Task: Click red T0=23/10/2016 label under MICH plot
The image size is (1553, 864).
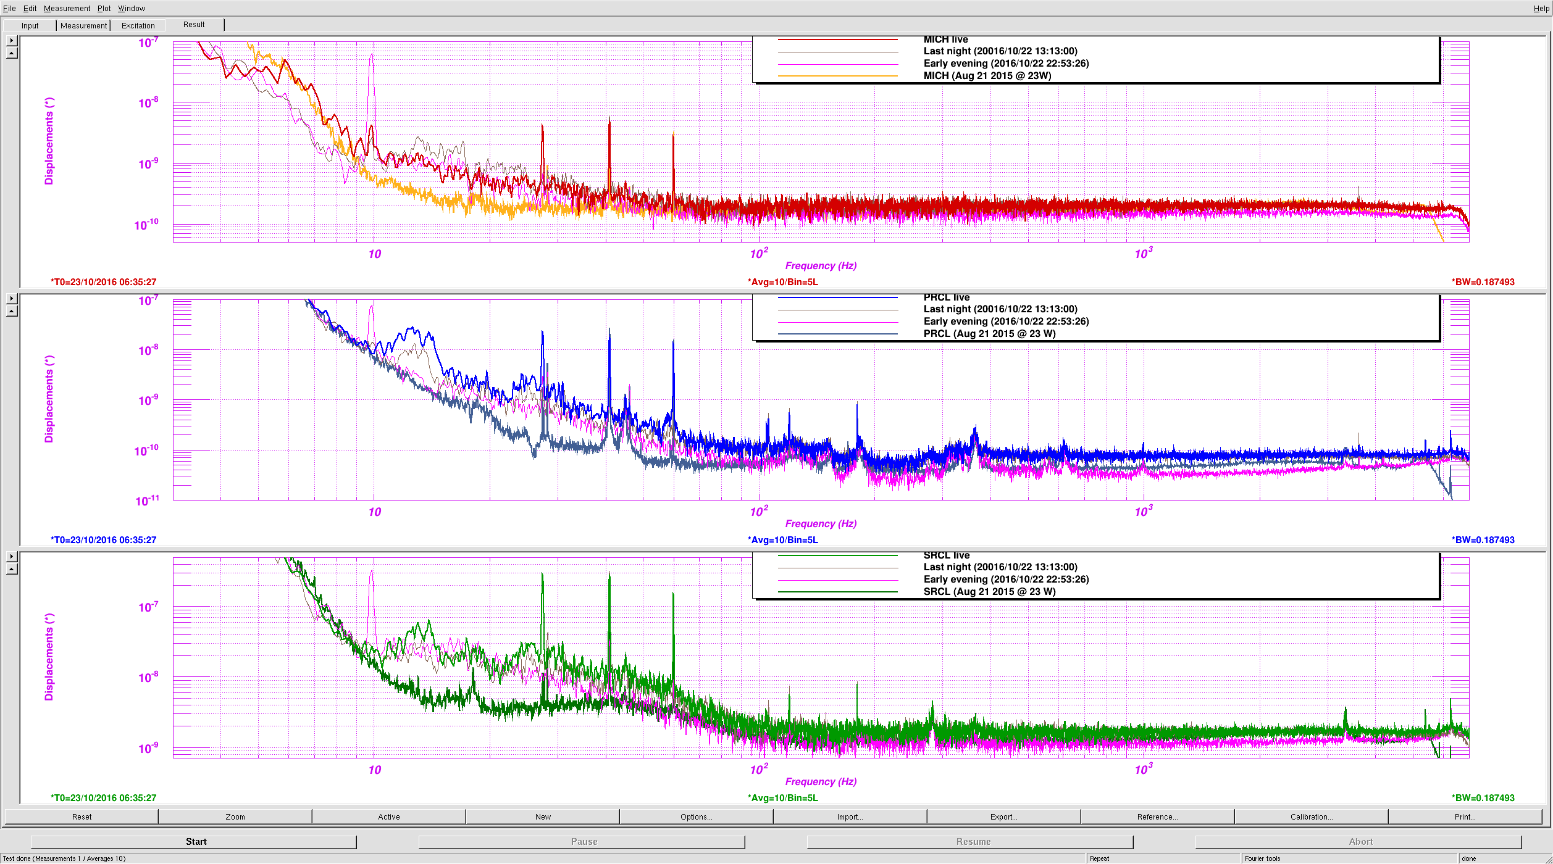Action: point(104,282)
